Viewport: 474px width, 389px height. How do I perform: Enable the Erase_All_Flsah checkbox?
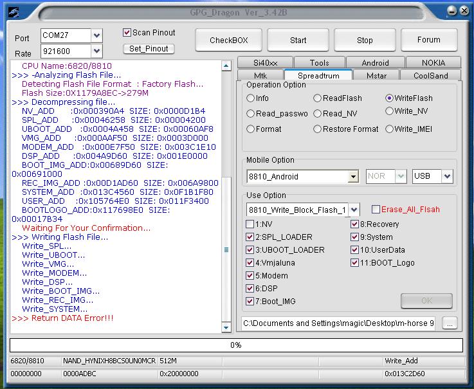point(376,209)
